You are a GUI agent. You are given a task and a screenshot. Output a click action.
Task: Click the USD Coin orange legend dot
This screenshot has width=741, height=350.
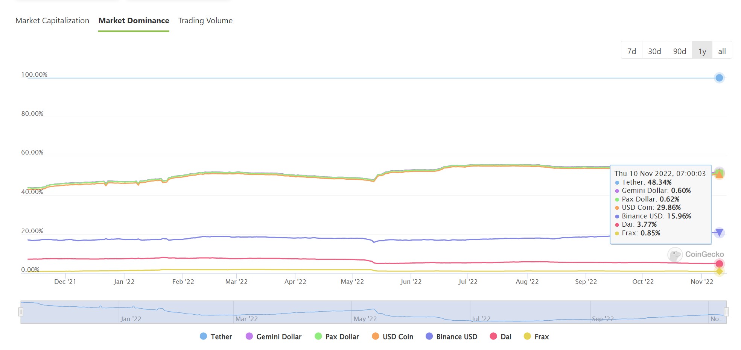pyautogui.click(x=375, y=336)
